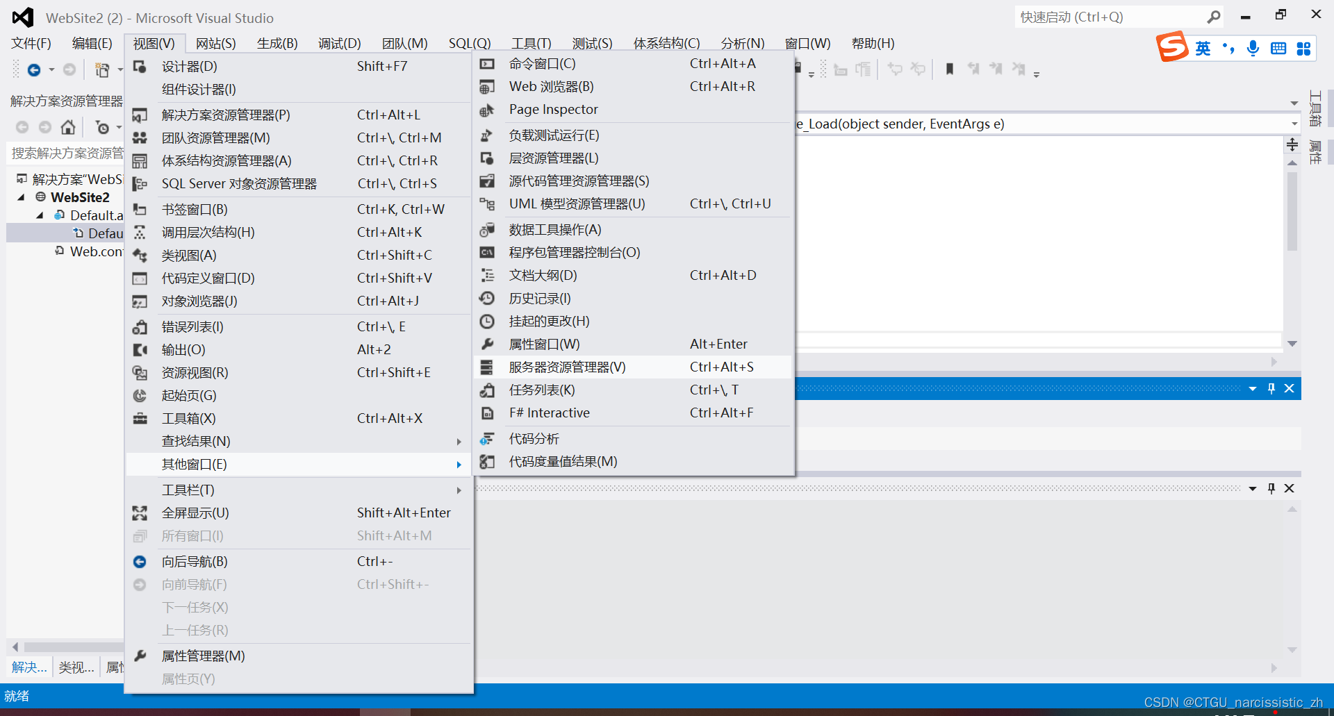
Task: Click the Sogou input method S logo
Action: (x=1172, y=47)
